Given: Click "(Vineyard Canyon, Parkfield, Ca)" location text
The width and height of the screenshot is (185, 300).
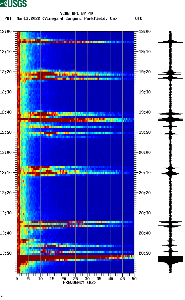Looking at the screenshot, I should (80, 18).
